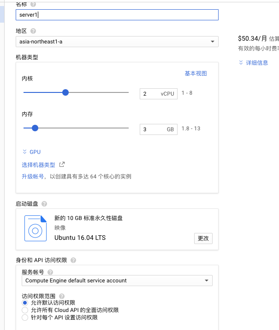Open the 升级帐号 link
Image resolution: width=279 pixels, height=330 pixels.
(x=33, y=177)
